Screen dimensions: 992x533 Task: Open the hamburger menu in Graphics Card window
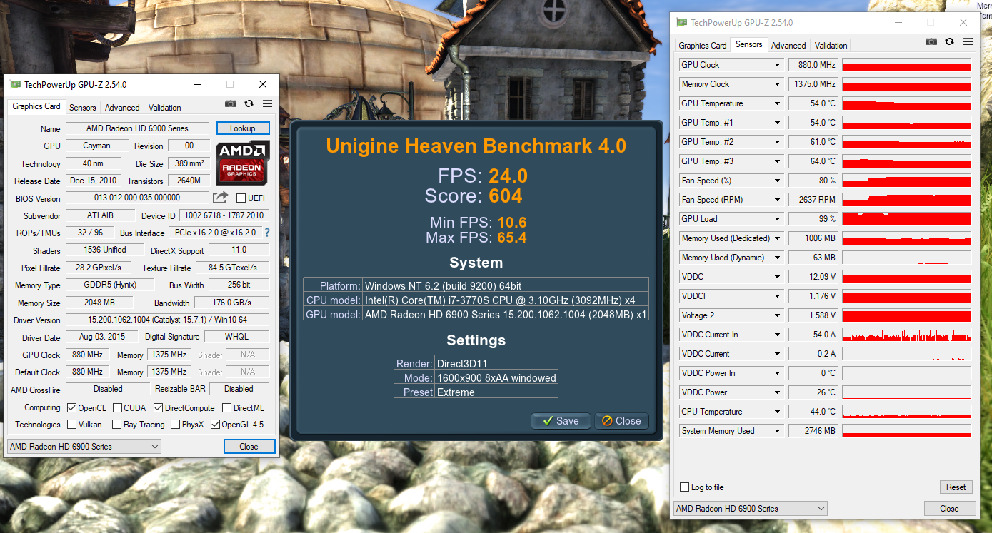click(268, 103)
